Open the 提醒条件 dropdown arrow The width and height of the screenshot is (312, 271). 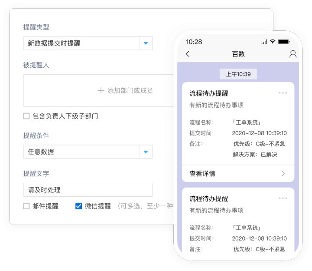click(146, 152)
